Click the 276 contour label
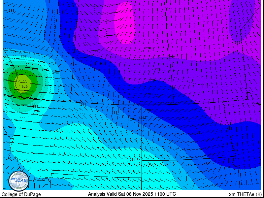 [153, 80]
